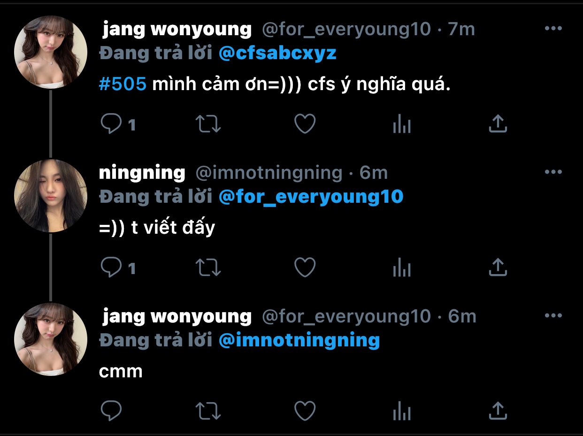
Task: Open more options on the 'cmm' tweet
Action: tap(553, 316)
